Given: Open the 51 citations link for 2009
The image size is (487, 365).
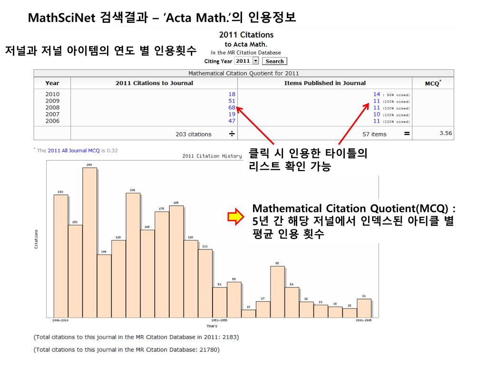Looking at the screenshot, I should (x=232, y=101).
